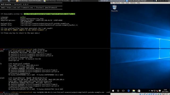Click the wlan0 interface name
The width and height of the screenshot is (170, 95).
2,78
